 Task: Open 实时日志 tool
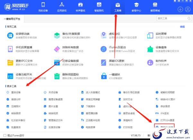(x=125, y=99)
